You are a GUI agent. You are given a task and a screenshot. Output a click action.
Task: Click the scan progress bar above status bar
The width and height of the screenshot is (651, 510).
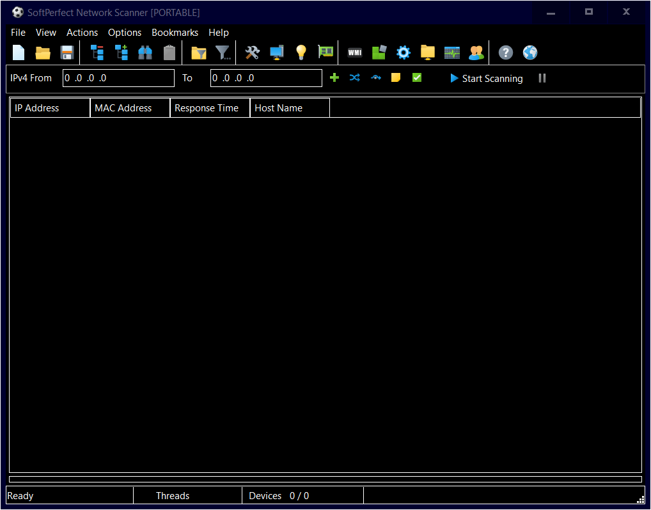[x=325, y=479]
